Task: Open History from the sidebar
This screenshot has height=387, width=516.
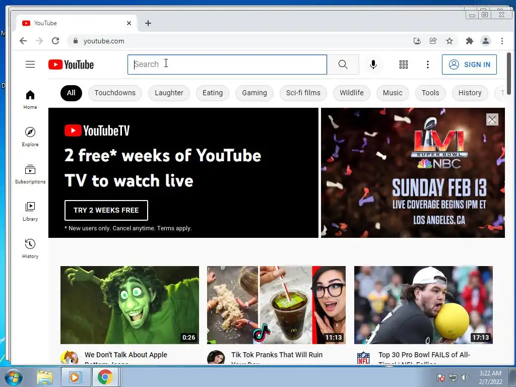Action: (x=30, y=248)
